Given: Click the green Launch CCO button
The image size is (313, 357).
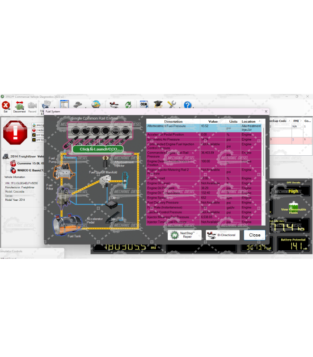Looking at the screenshot, I should pos(98,149).
